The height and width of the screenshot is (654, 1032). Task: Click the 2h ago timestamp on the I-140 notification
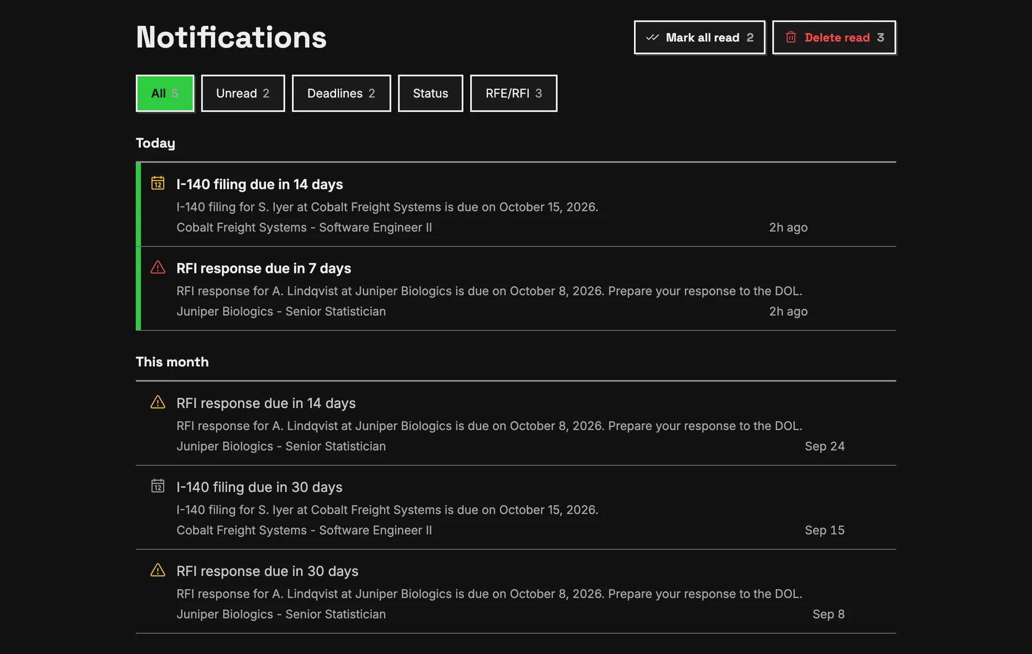[x=788, y=227]
